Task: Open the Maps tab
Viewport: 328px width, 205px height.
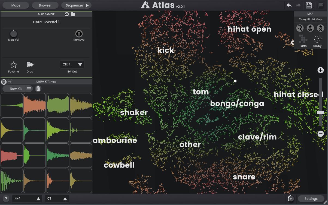Action: 16,5
